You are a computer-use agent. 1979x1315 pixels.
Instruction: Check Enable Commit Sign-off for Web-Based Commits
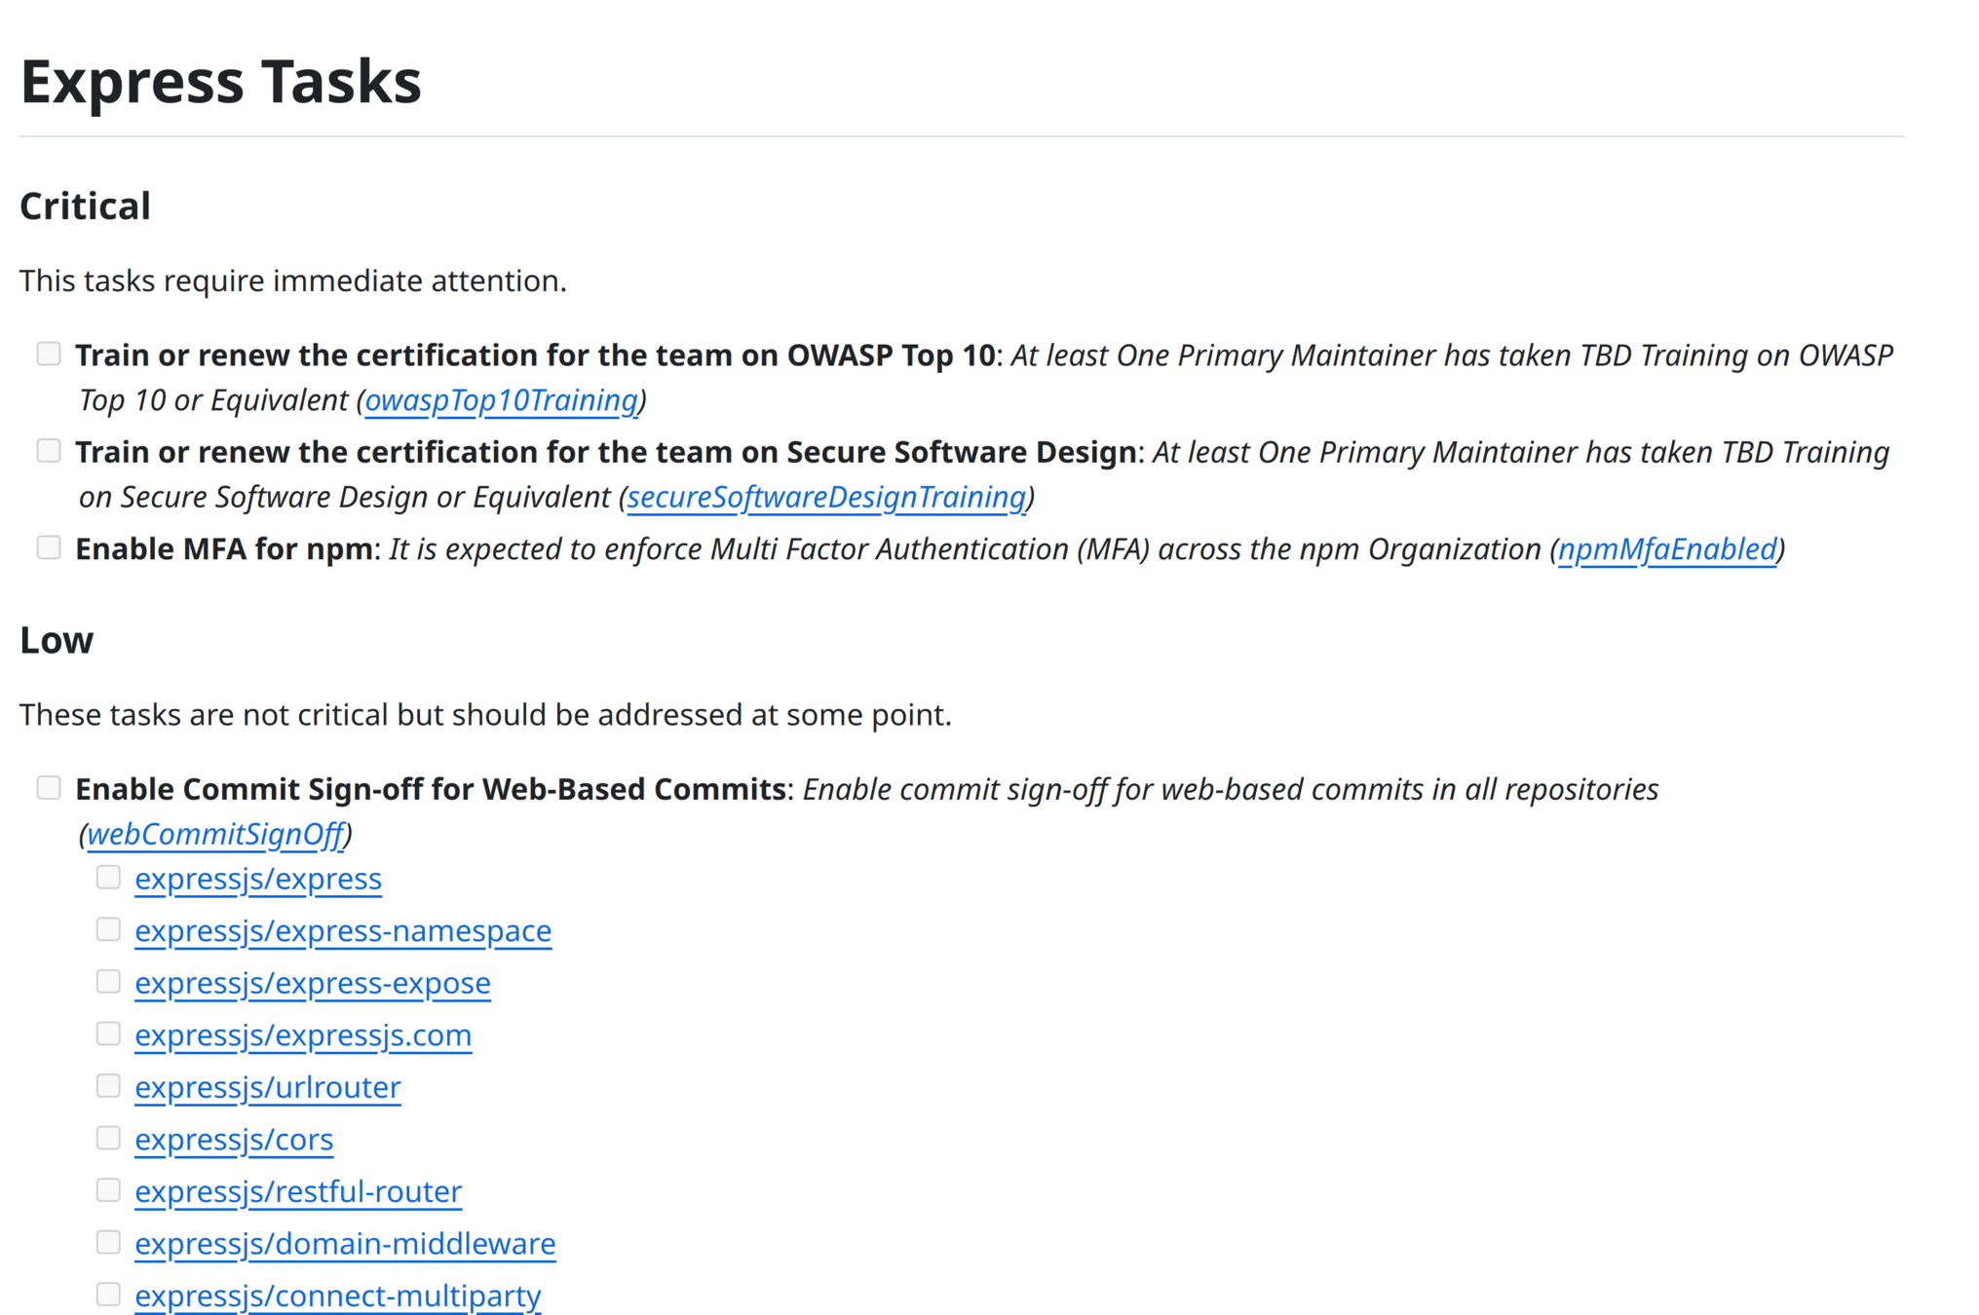[49, 787]
